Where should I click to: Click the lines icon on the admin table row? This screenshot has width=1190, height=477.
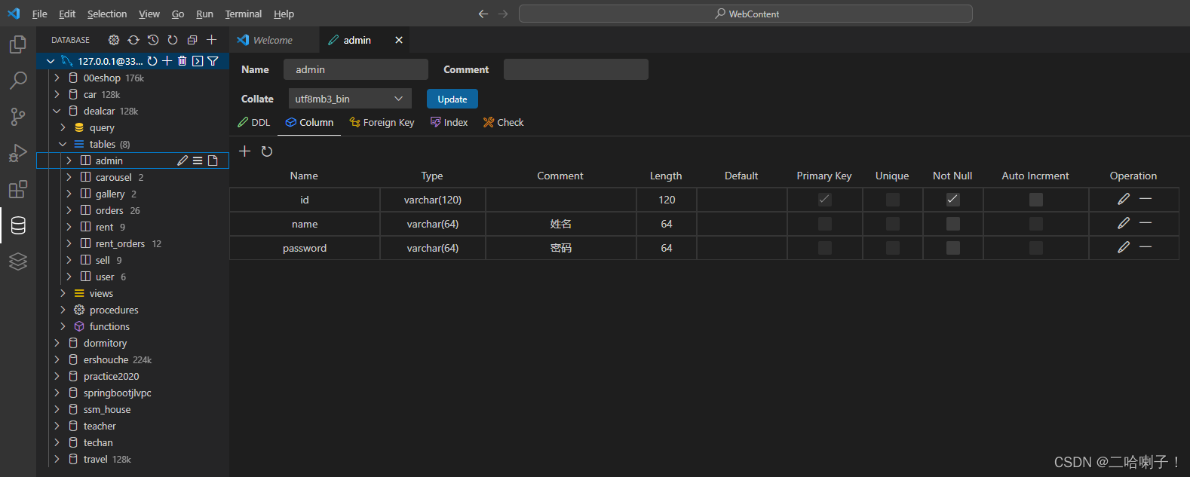point(198,161)
